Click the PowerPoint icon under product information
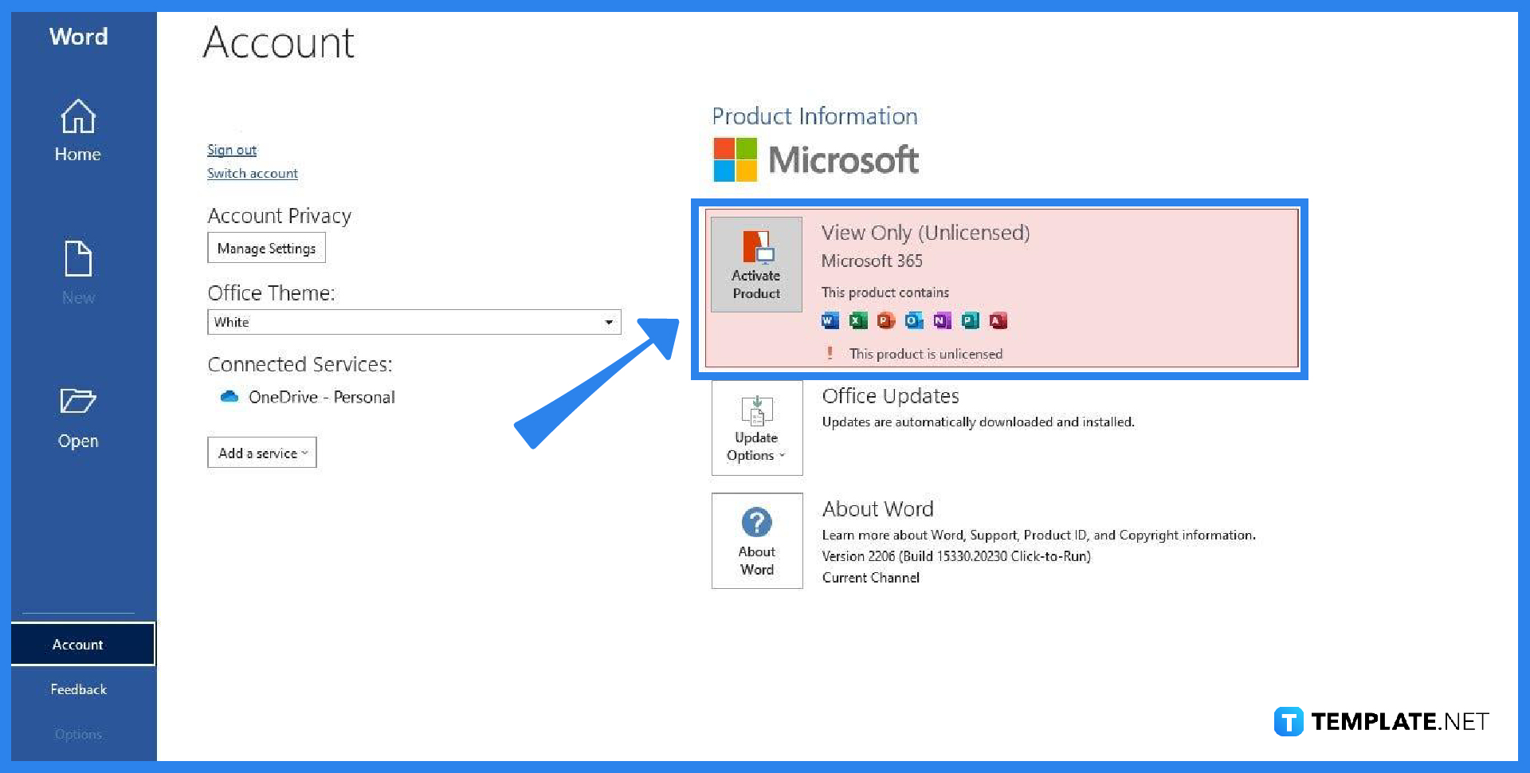Viewport: 1530px width, 773px height. (886, 320)
